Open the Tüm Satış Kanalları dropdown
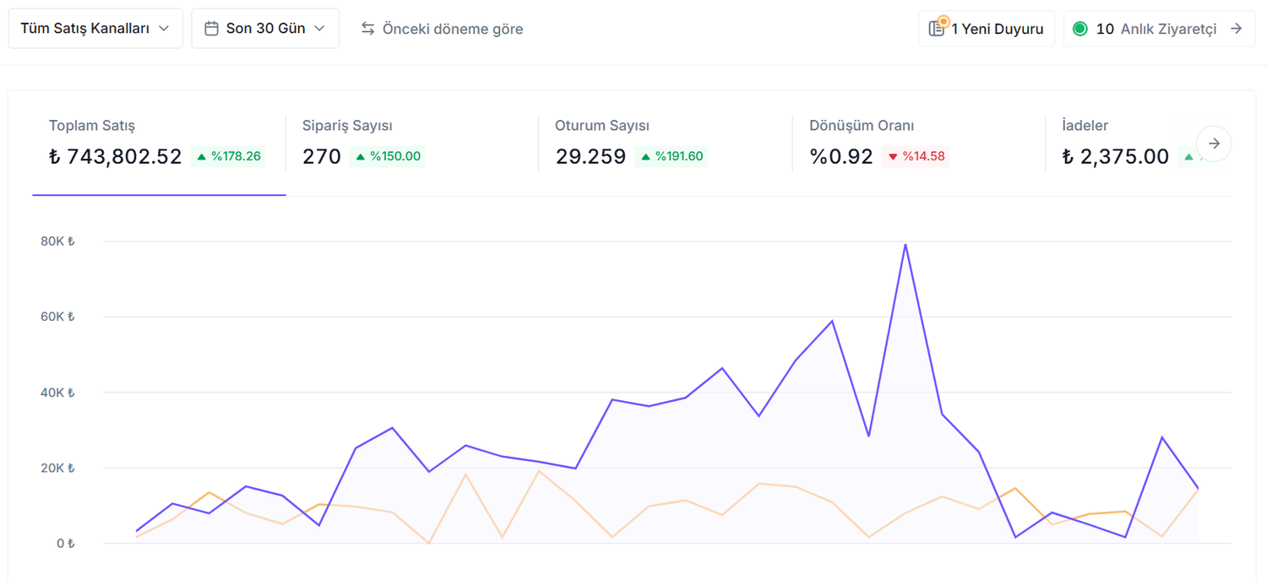Screen dimensions: 1267x580 [95, 29]
